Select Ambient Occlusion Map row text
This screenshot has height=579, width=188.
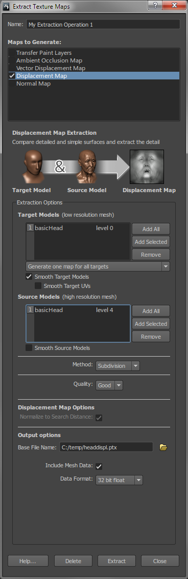[50, 60]
